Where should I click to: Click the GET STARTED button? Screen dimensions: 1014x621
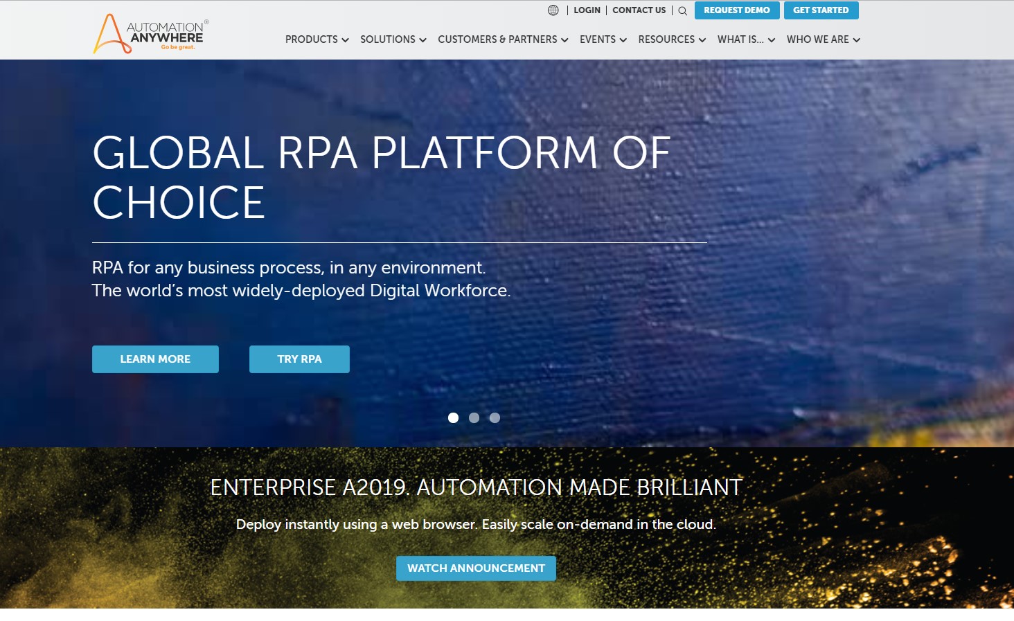click(821, 10)
